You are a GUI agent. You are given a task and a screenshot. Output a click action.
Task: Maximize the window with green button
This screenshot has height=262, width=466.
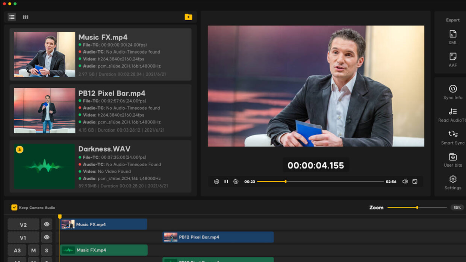pyautogui.click(x=15, y=4)
